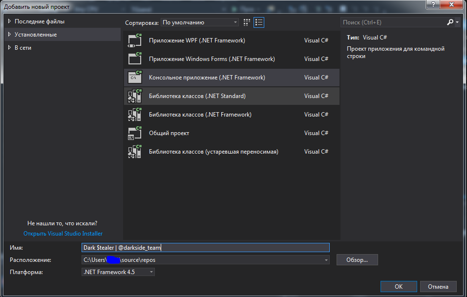Open the Платформа .NET Framework dropdown
This screenshot has width=467, height=297.
point(118,272)
